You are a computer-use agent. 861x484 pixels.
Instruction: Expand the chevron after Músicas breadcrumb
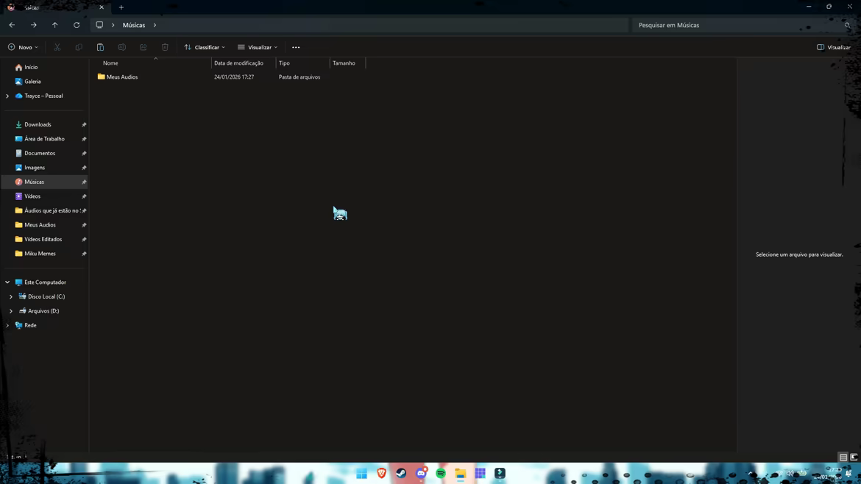(x=155, y=25)
